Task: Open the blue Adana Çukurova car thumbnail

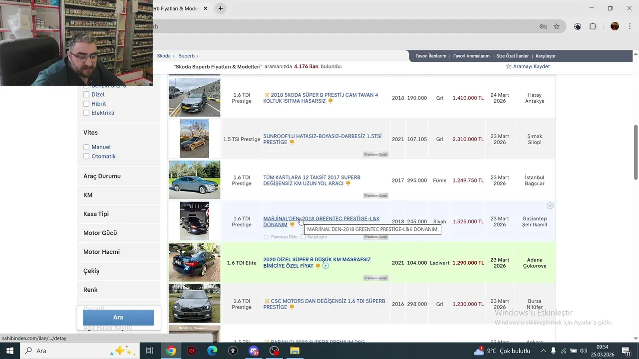Action: 194,262
